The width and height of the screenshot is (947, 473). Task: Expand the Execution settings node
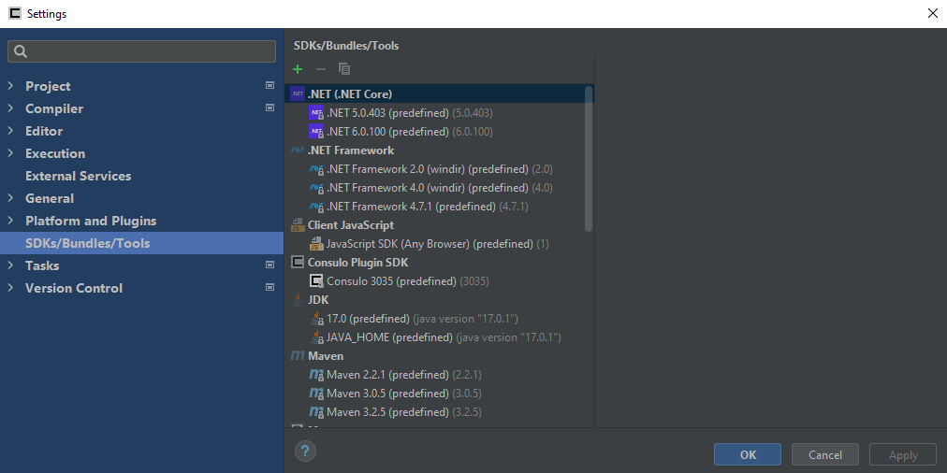coord(10,153)
